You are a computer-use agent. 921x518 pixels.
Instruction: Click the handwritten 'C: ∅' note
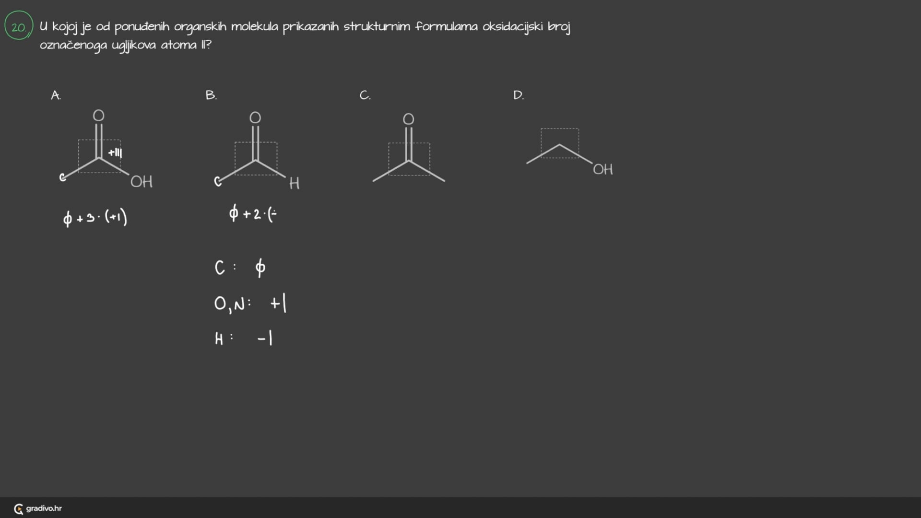click(x=240, y=268)
